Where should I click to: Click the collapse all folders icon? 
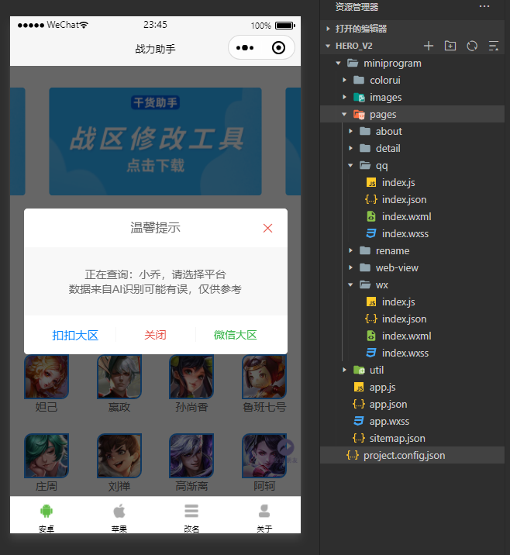pyautogui.click(x=494, y=46)
